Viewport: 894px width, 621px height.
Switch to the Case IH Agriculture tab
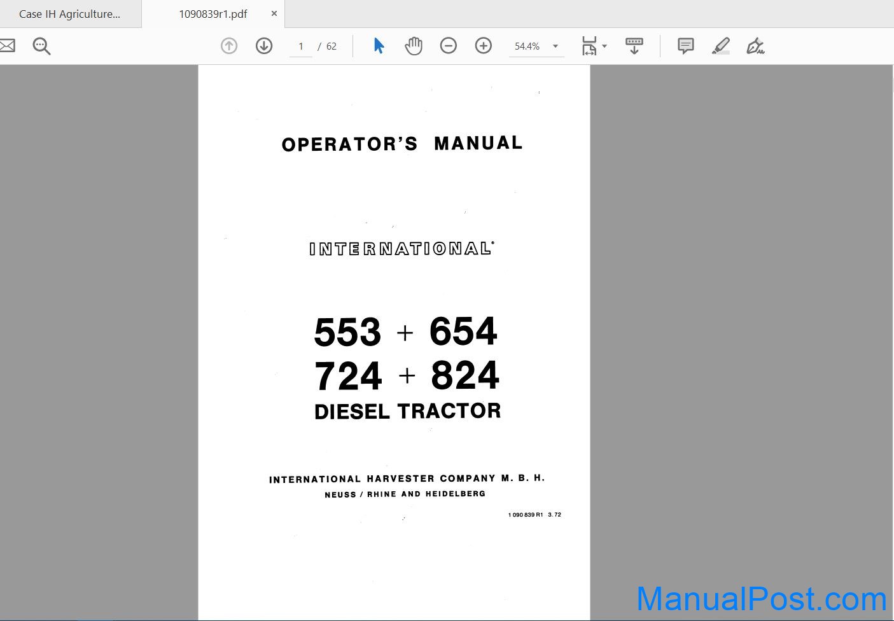(70, 14)
